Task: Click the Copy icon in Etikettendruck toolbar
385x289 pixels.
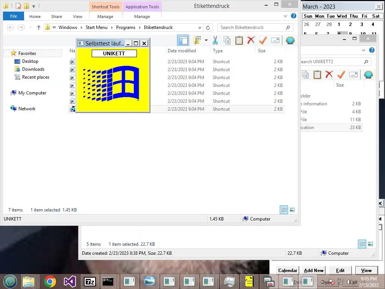Action: (x=227, y=40)
